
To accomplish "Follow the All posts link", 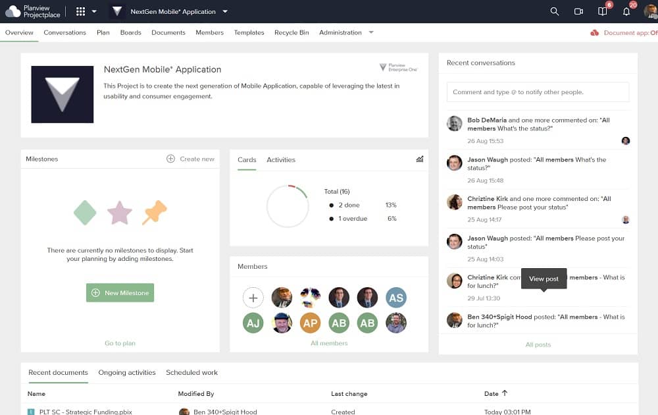I will (538, 345).
